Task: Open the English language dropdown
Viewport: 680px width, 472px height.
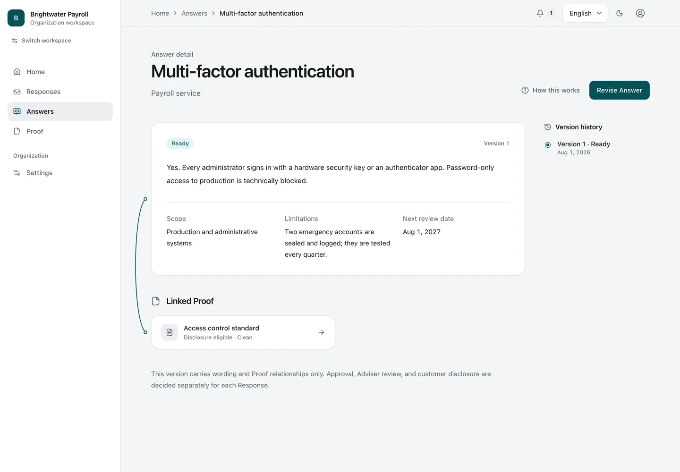Action: click(x=585, y=13)
